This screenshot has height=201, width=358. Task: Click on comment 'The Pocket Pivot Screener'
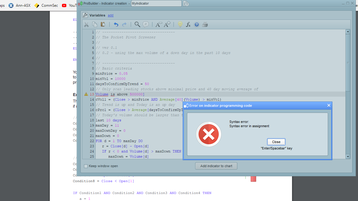(129, 38)
